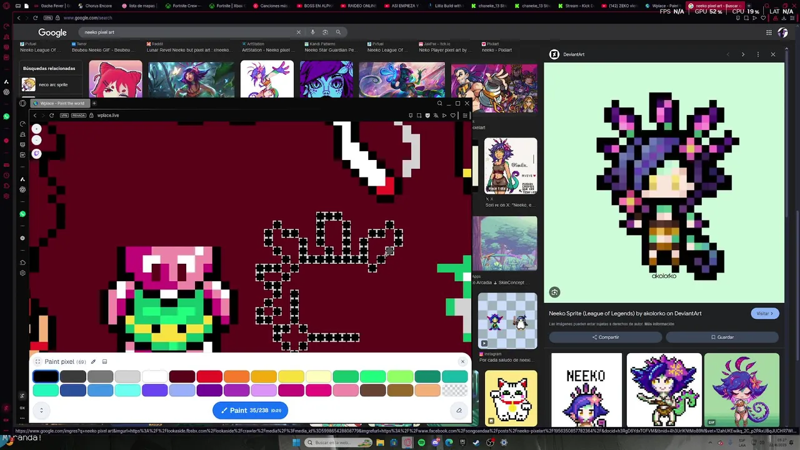Click the pencil icon beside Paint pixel
Screen dimensions: 800x450
(93, 361)
